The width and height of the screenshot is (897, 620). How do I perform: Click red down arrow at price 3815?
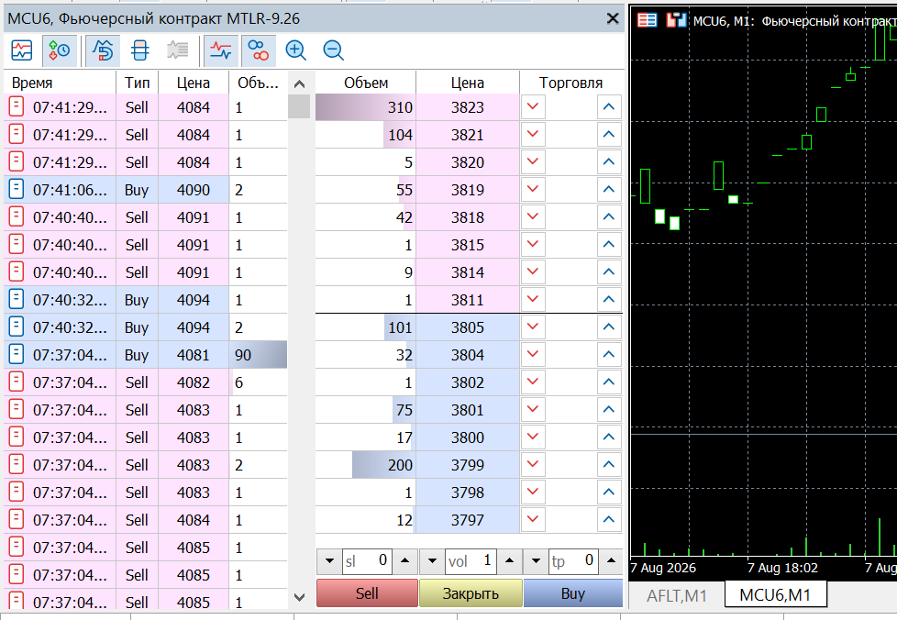533,244
